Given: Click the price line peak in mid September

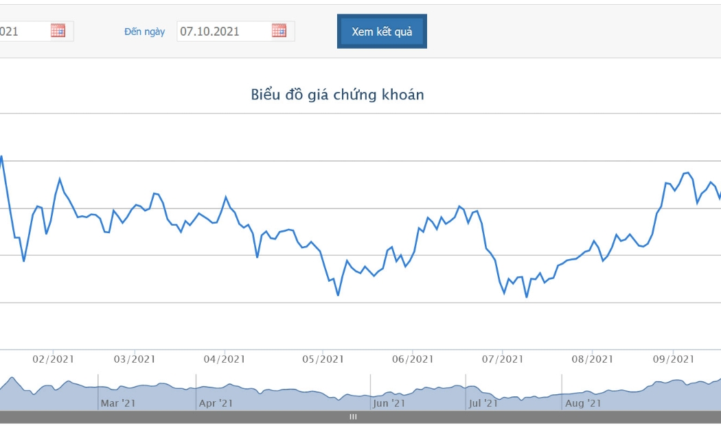Looking at the screenshot, I should click(687, 173).
